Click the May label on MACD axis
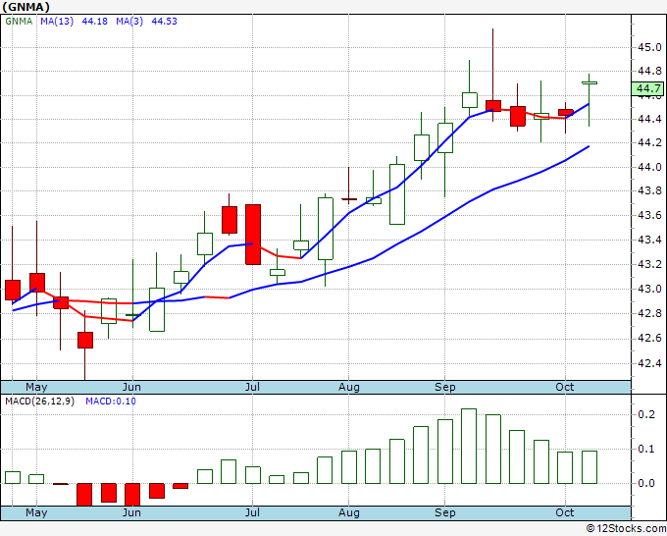The image size is (667, 536). pyautogui.click(x=36, y=512)
